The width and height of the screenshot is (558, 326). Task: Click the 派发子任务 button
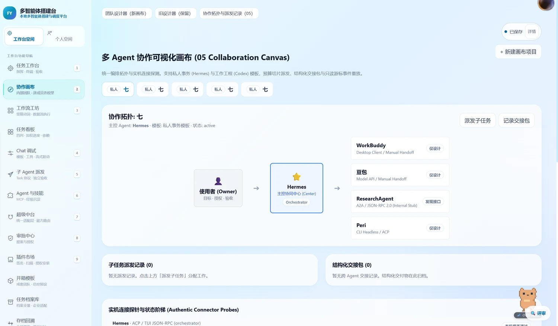click(x=478, y=120)
